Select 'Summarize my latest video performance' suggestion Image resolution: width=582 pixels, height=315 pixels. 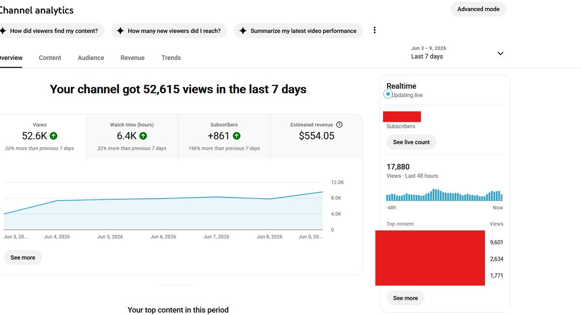click(x=298, y=30)
